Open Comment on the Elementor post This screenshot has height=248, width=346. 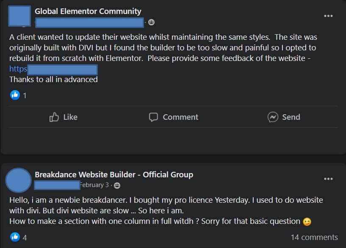pos(174,117)
